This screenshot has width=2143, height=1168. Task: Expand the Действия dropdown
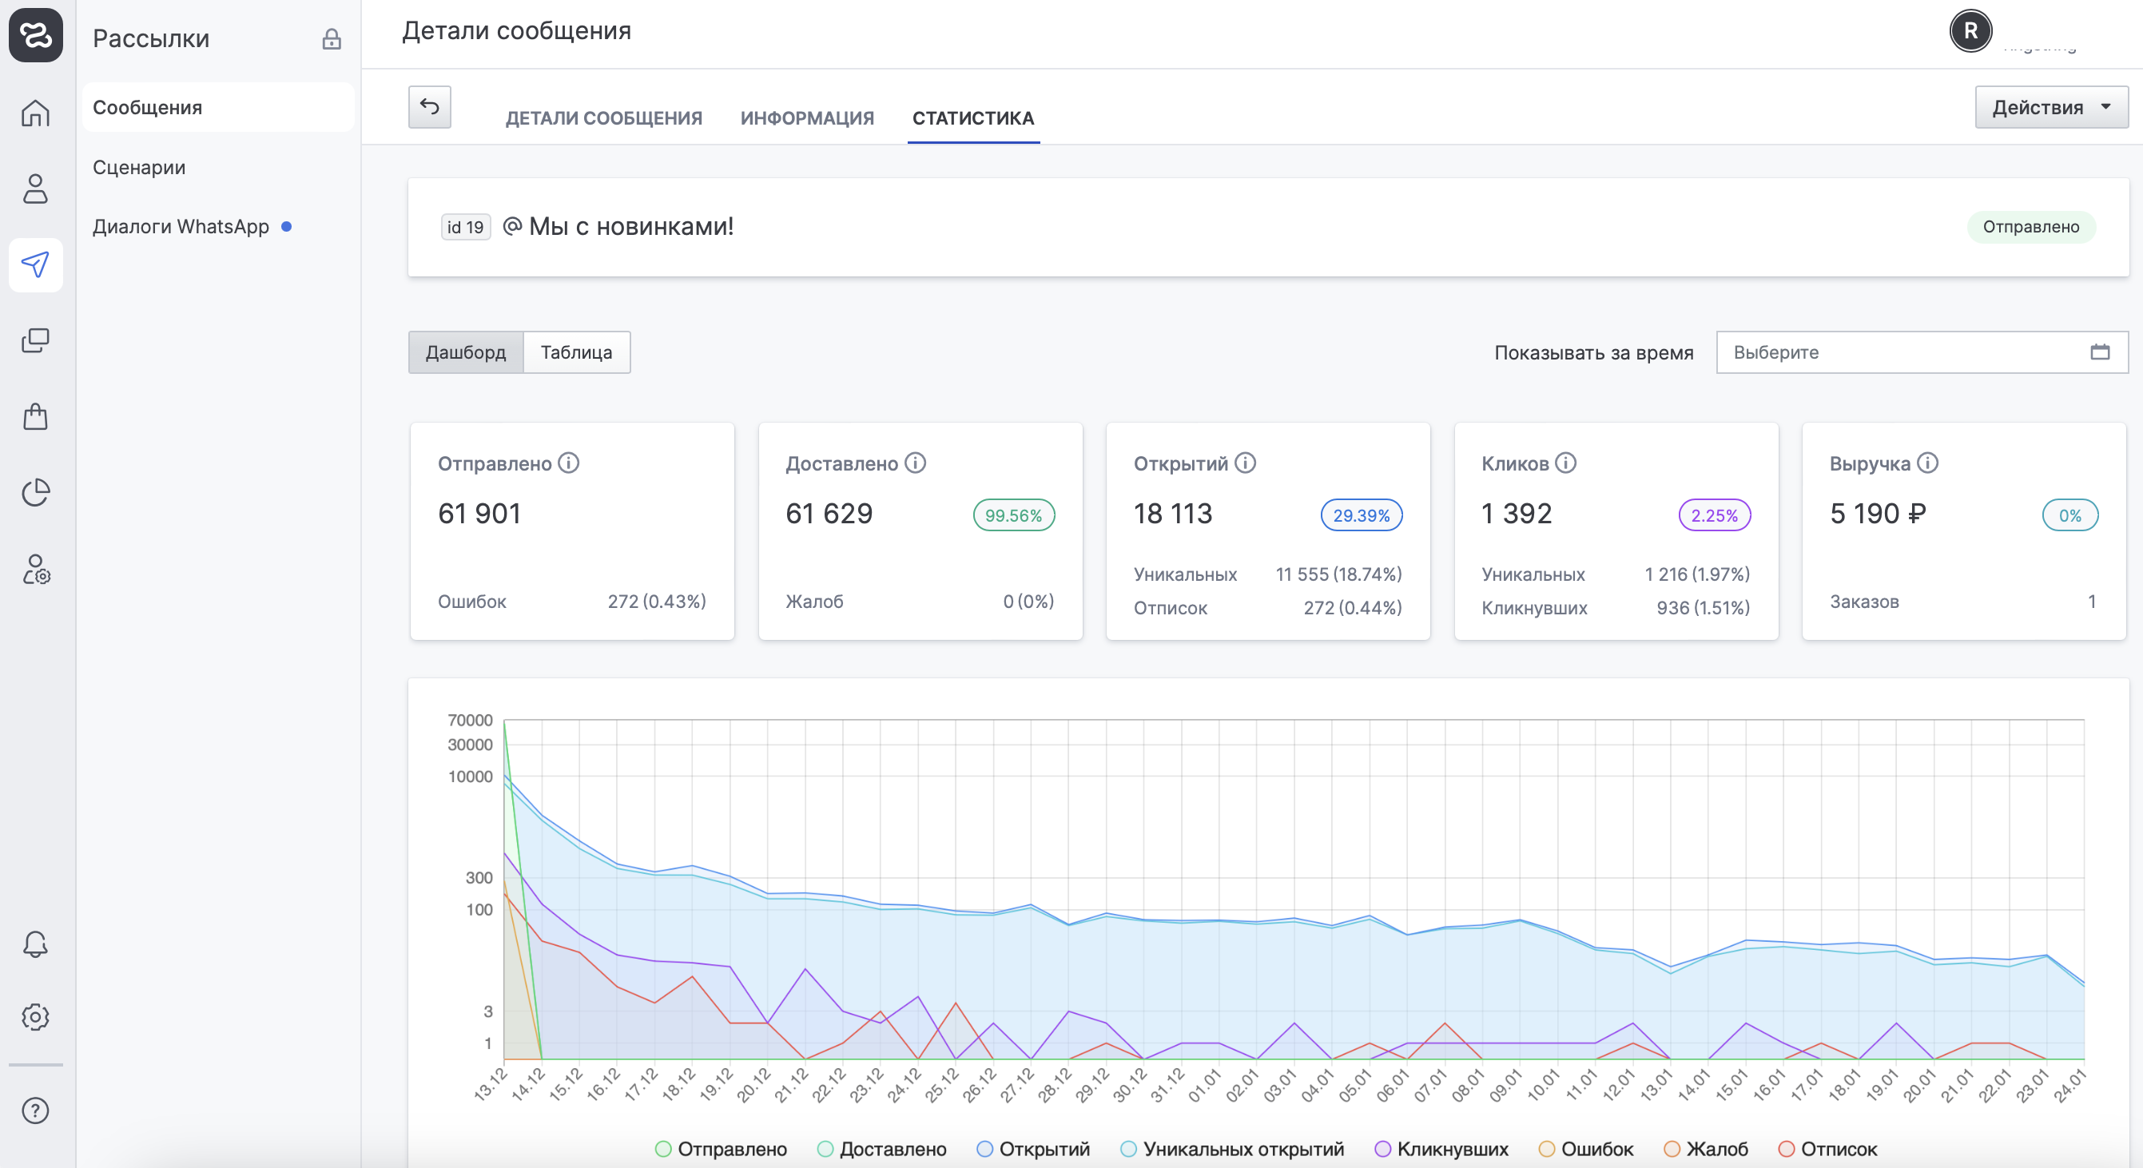[x=2050, y=107]
